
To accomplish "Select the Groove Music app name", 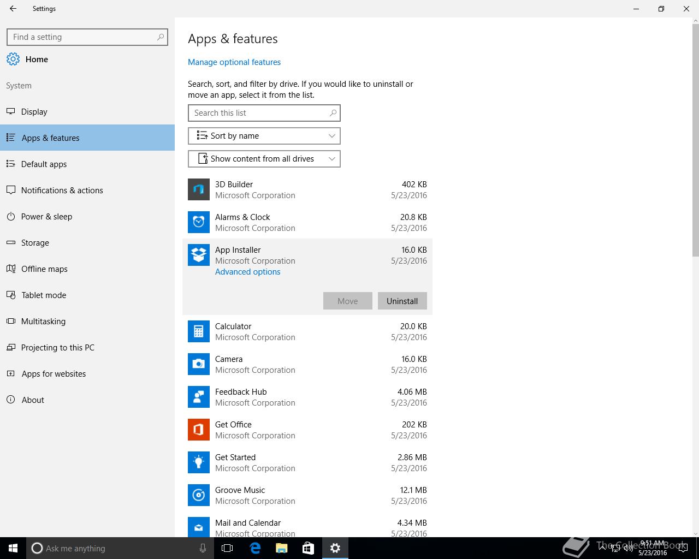I will (240, 490).
